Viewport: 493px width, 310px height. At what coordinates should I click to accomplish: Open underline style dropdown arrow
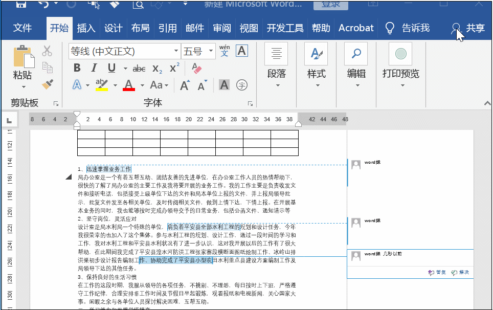click(125, 68)
